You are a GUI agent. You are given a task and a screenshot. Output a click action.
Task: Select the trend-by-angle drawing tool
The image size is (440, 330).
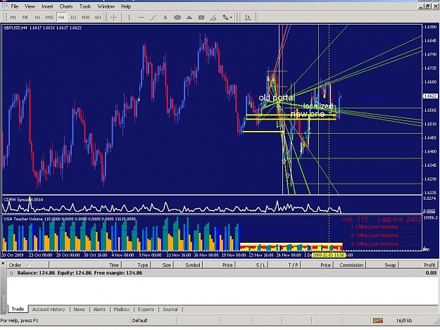click(x=213, y=18)
